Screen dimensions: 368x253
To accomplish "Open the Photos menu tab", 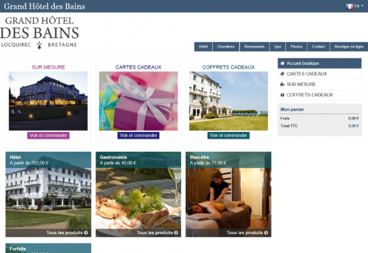I will (296, 46).
